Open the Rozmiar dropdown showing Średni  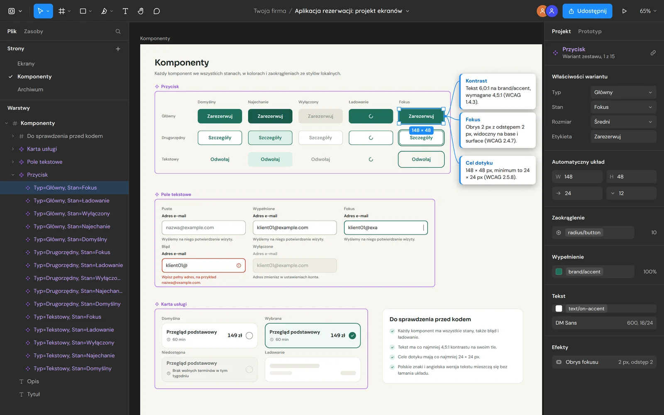(623, 122)
